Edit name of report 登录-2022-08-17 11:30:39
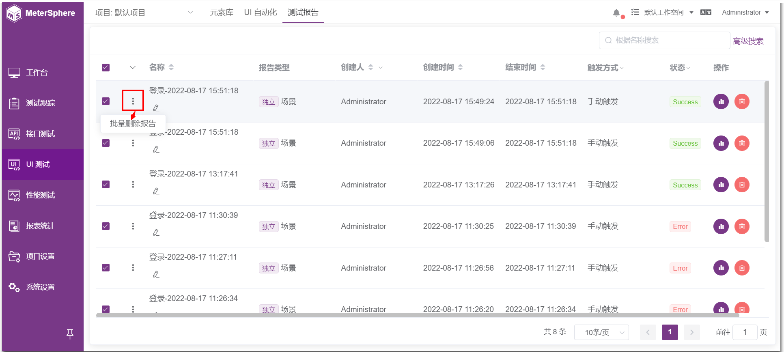784x355 pixels. coord(156,232)
